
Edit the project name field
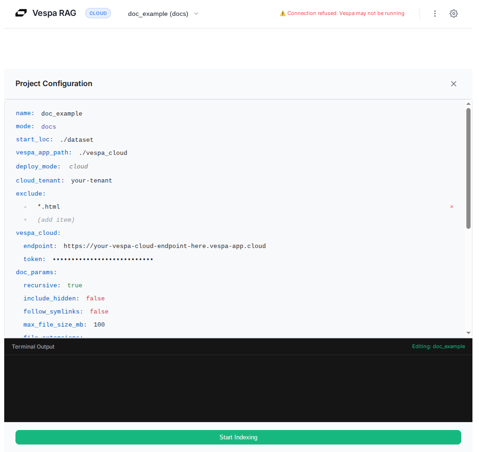(x=61, y=113)
